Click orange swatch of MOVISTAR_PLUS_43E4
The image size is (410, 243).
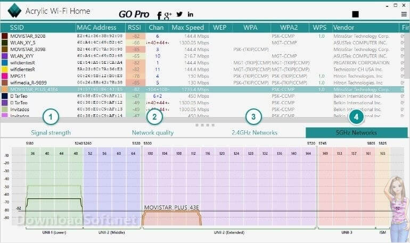[5, 89]
